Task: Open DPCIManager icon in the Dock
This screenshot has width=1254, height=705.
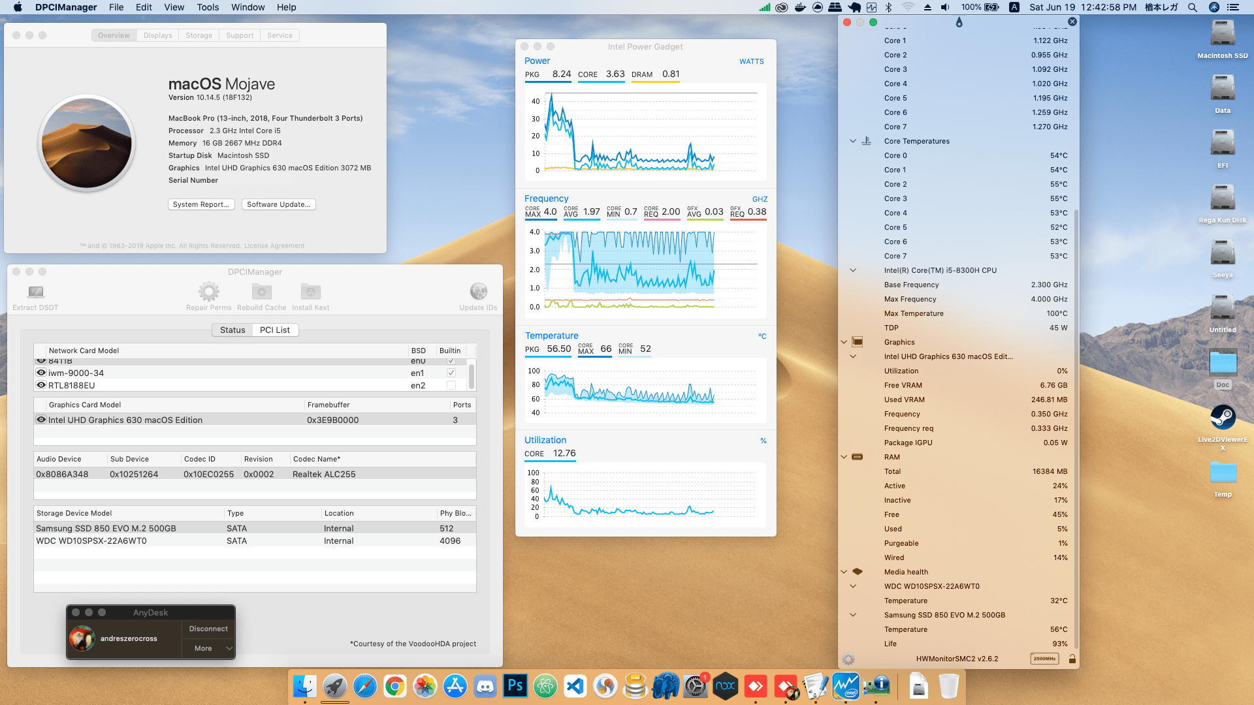Action: (876, 687)
